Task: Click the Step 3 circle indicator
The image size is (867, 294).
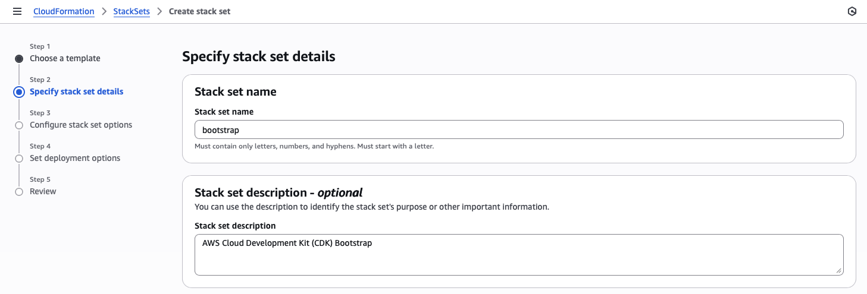Action: coord(19,125)
